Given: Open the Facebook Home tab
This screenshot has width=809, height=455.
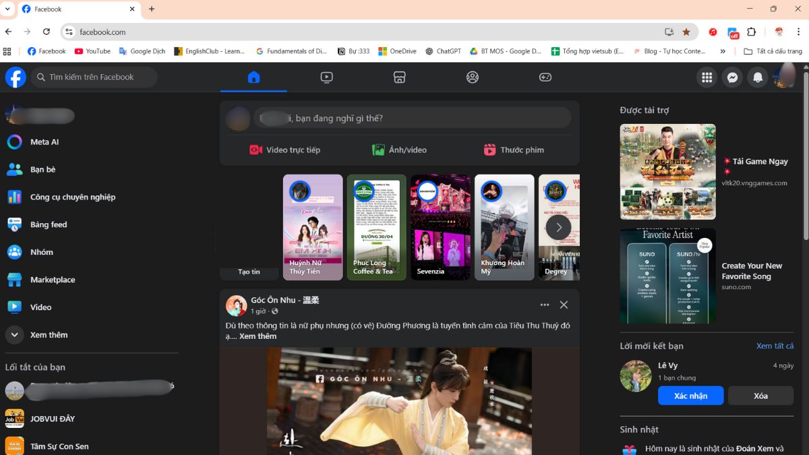Looking at the screenshot, I should click(253, 77).
